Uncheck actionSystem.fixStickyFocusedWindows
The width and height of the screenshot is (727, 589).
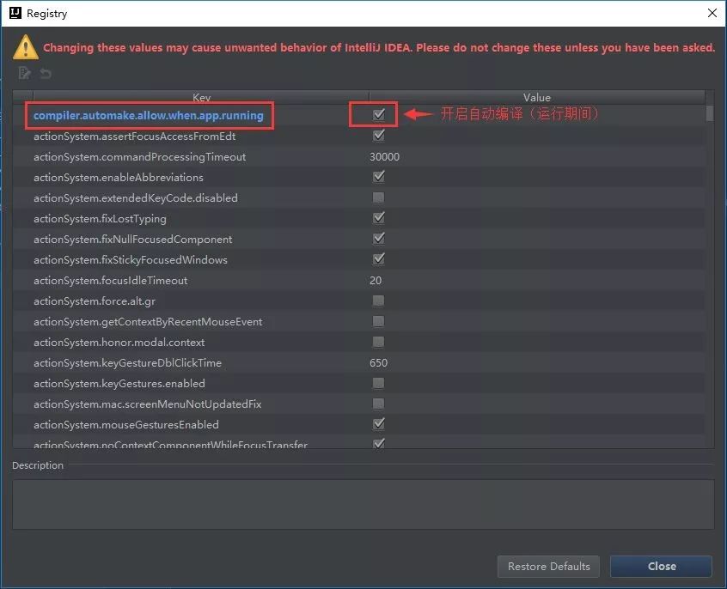pyautogui.click(x=378, y=259)
